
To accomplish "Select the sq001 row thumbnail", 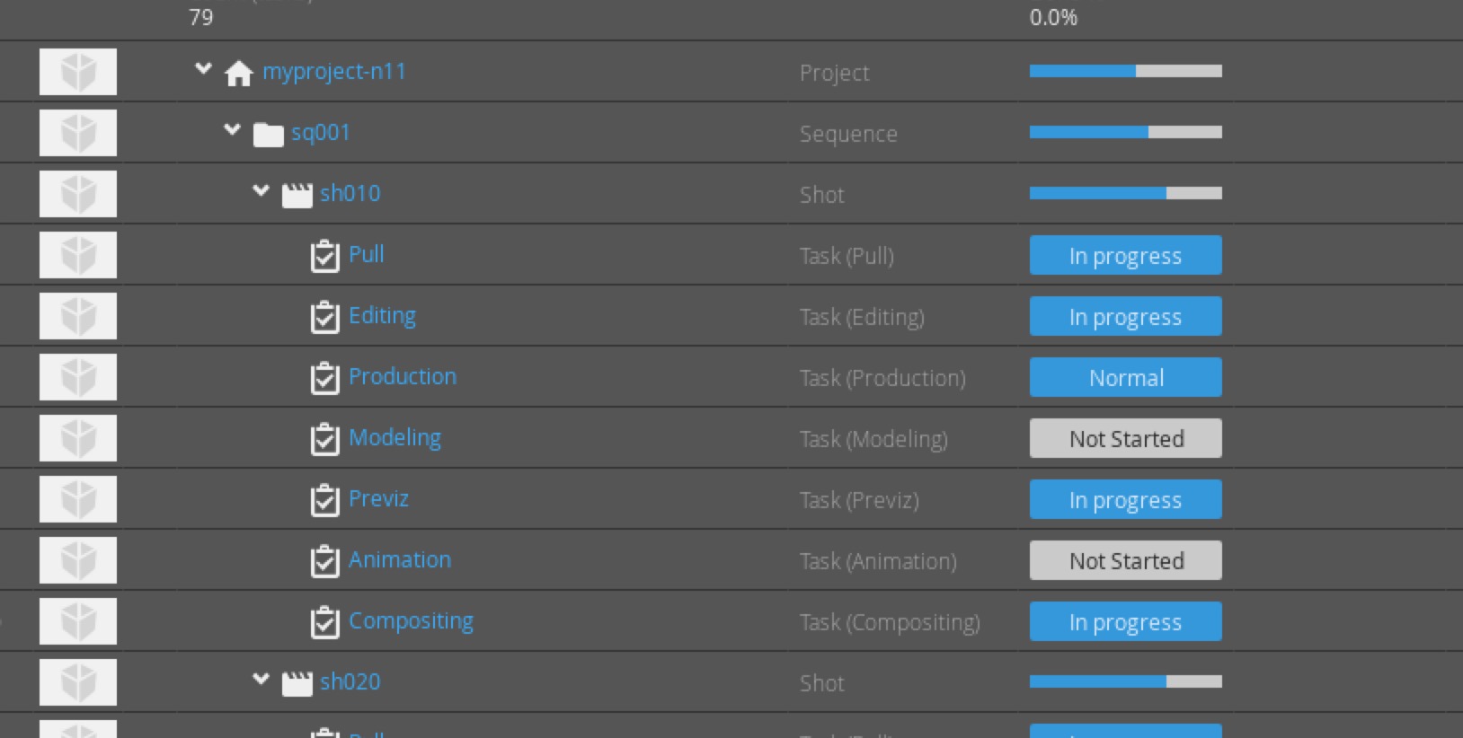I will tap(78, 133).
